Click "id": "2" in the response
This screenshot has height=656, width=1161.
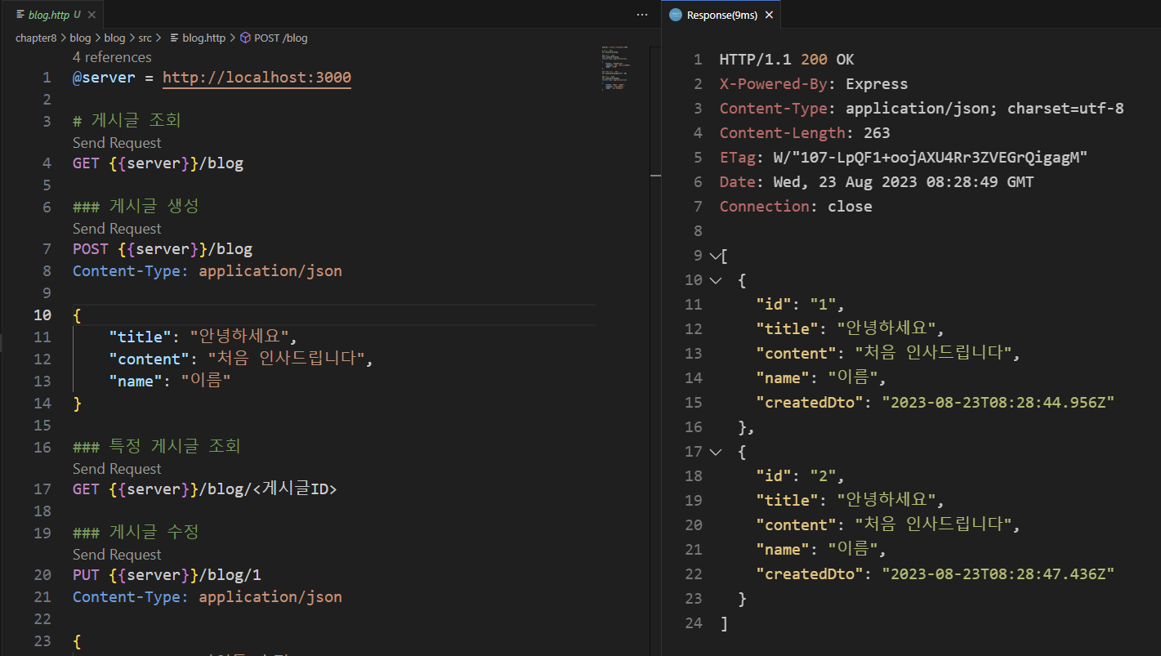800,476
